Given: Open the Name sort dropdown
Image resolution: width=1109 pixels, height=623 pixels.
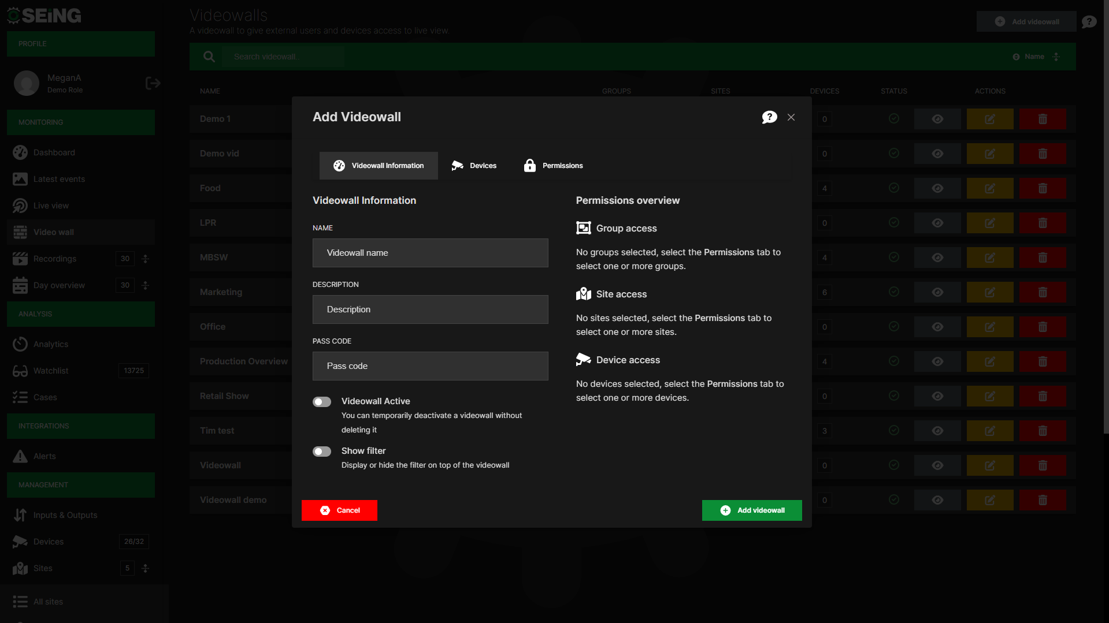Looking at the screenshot, I should point(1037,57).
